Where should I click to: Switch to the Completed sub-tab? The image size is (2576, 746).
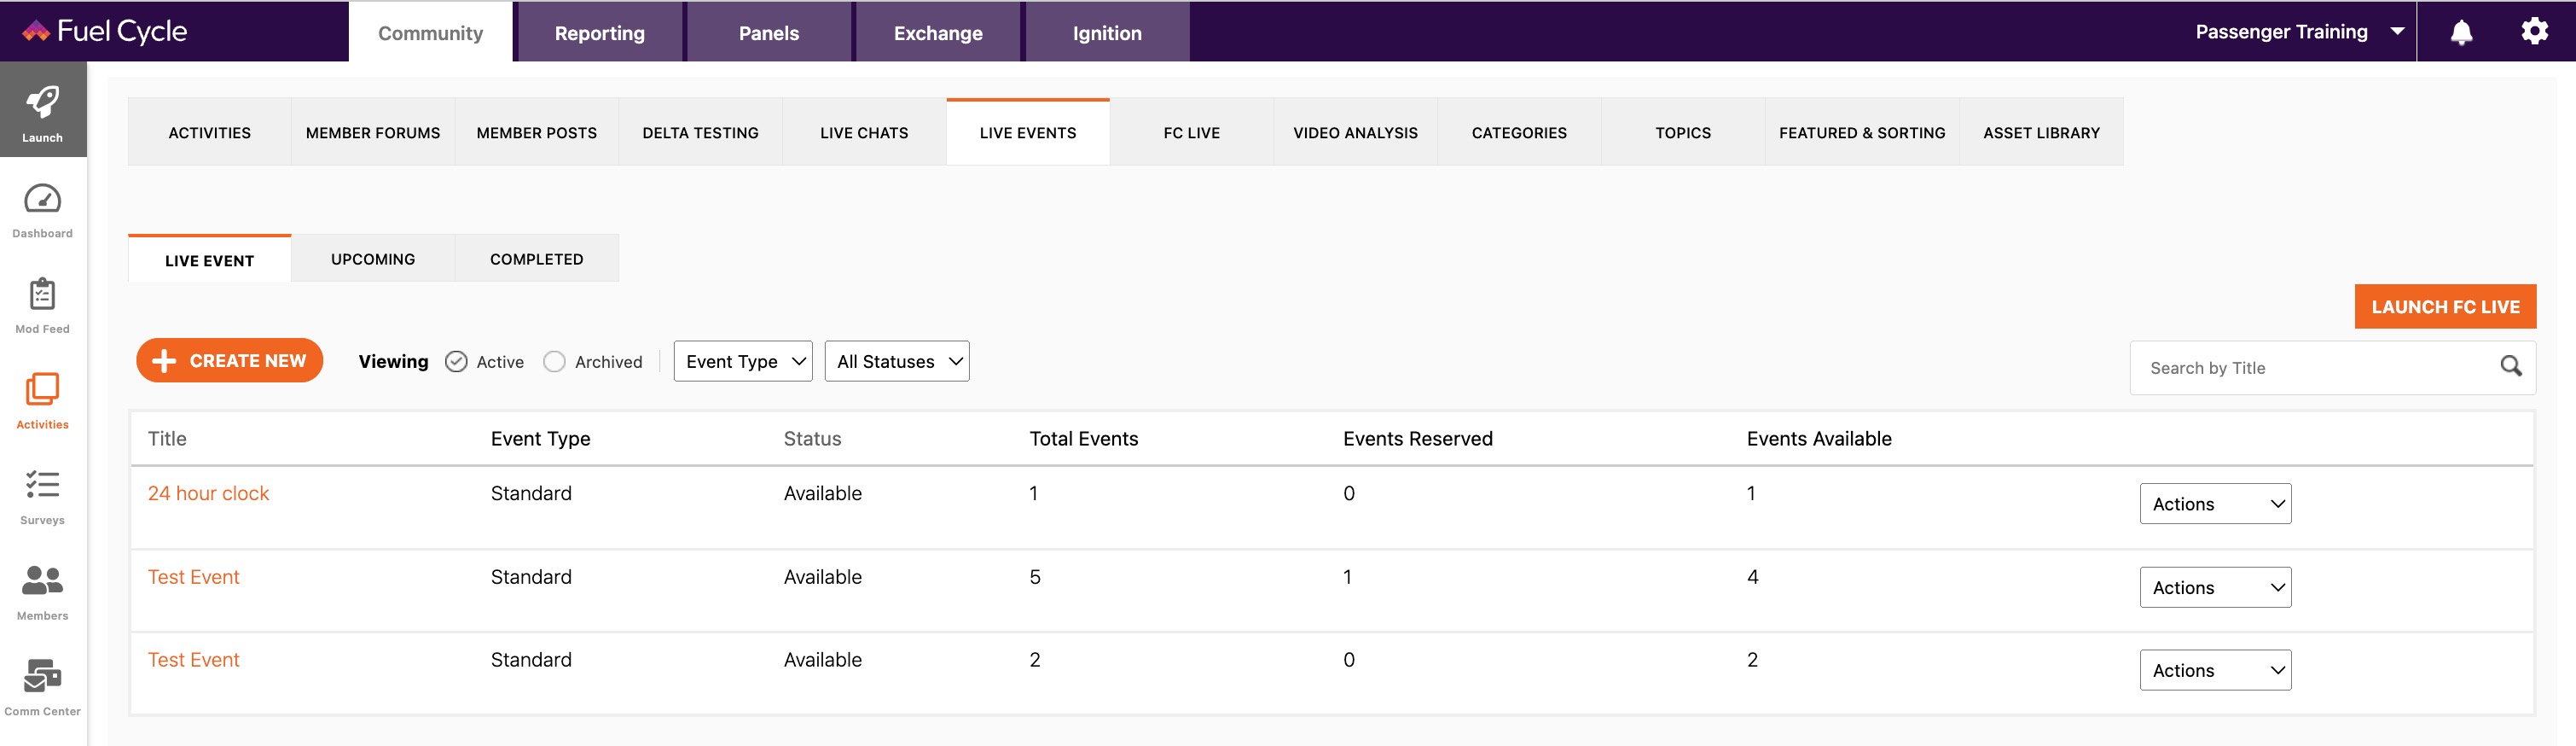(537, 259)
